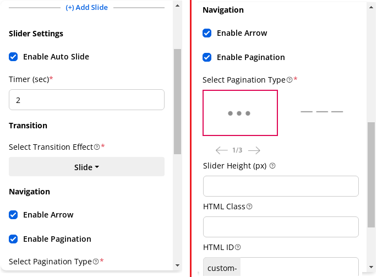Uncheck Enable Pagination in right panel
377x277 pixels.
click(x=207, y=57)
